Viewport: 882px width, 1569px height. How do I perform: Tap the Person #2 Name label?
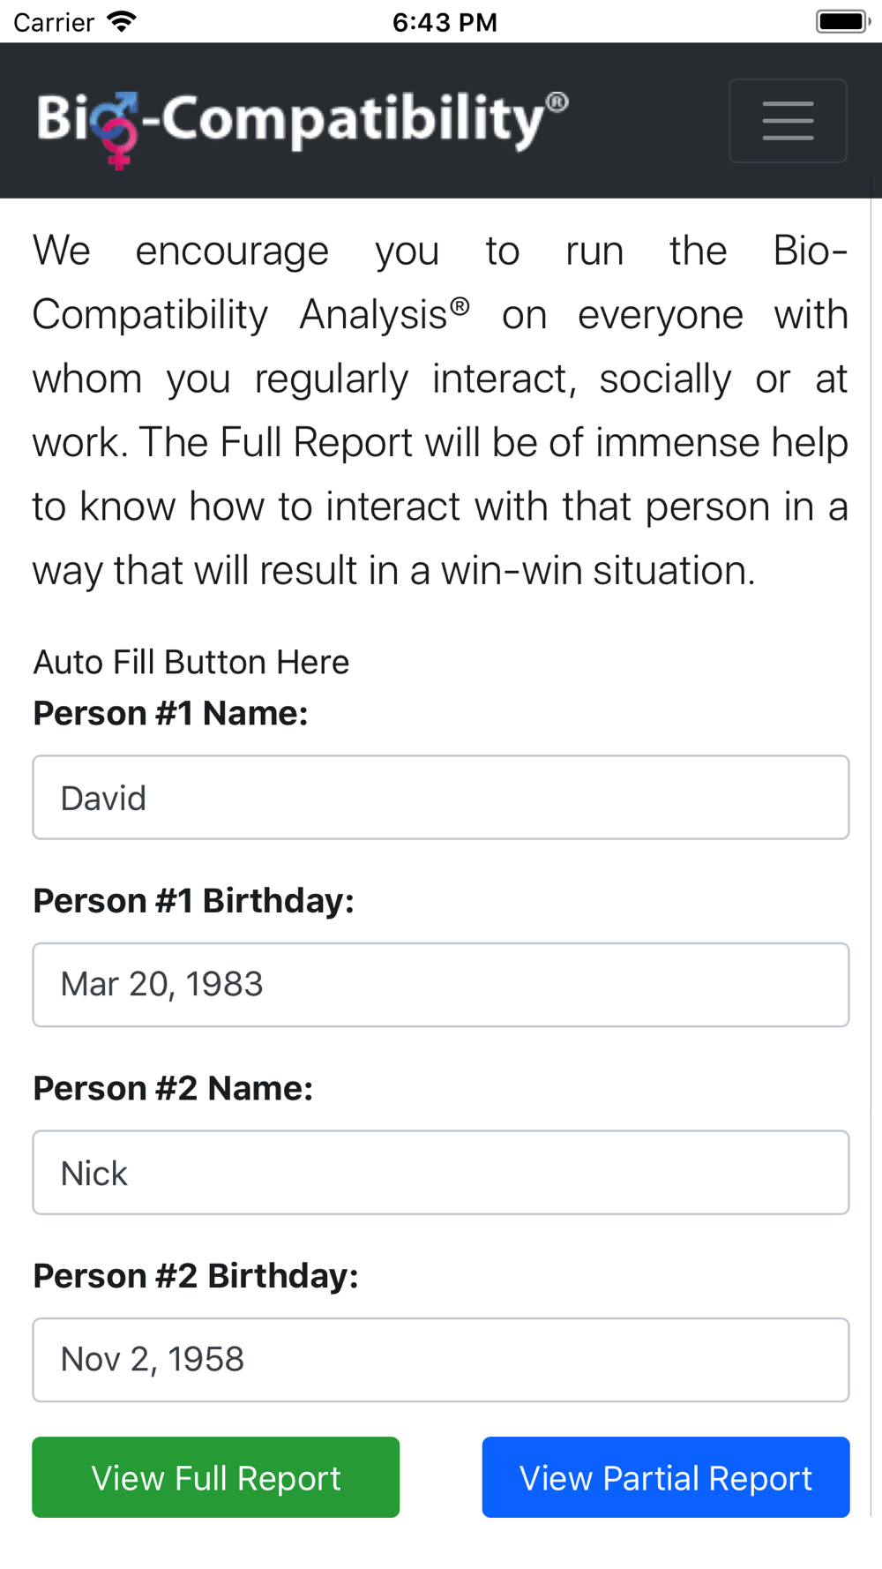pos(173,1088)
